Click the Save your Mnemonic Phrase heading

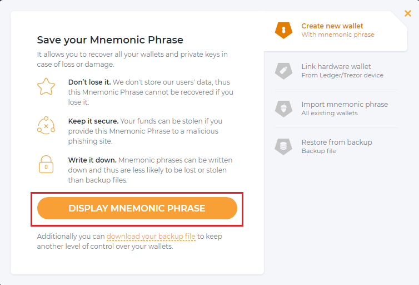[110, 40]
